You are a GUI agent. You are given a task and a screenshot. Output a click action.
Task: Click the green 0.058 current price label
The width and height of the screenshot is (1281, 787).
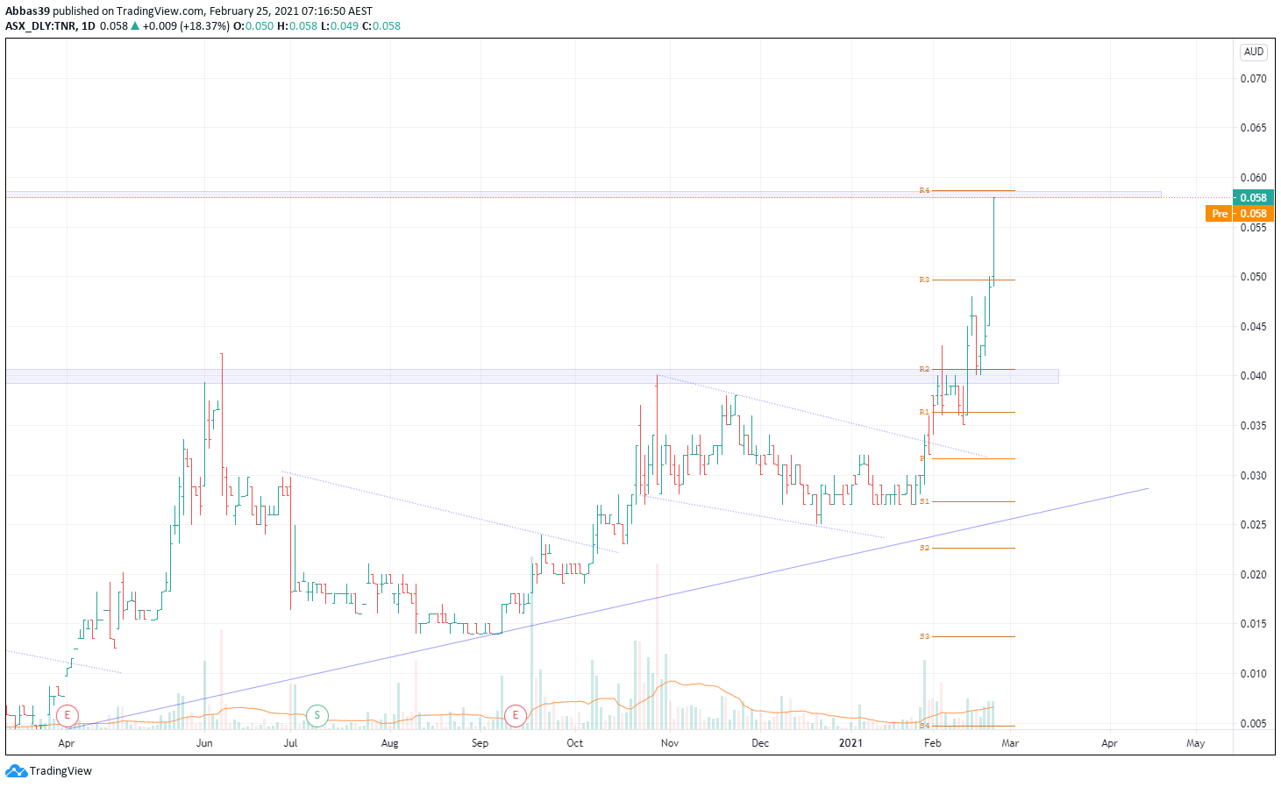point(1253,198)
